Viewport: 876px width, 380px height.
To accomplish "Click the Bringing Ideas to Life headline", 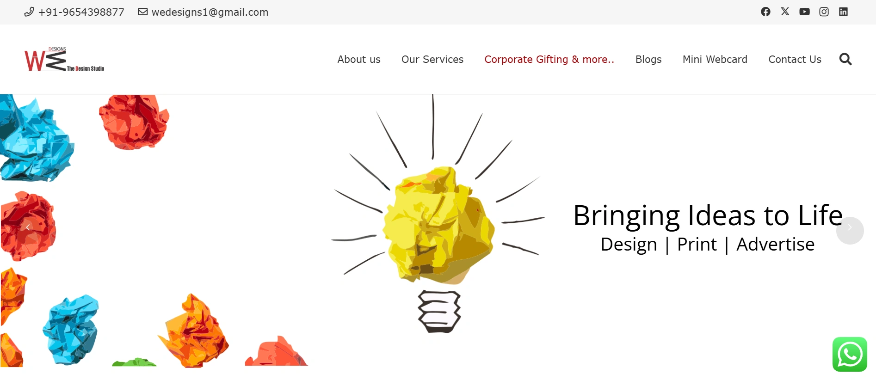I will 708,216.
